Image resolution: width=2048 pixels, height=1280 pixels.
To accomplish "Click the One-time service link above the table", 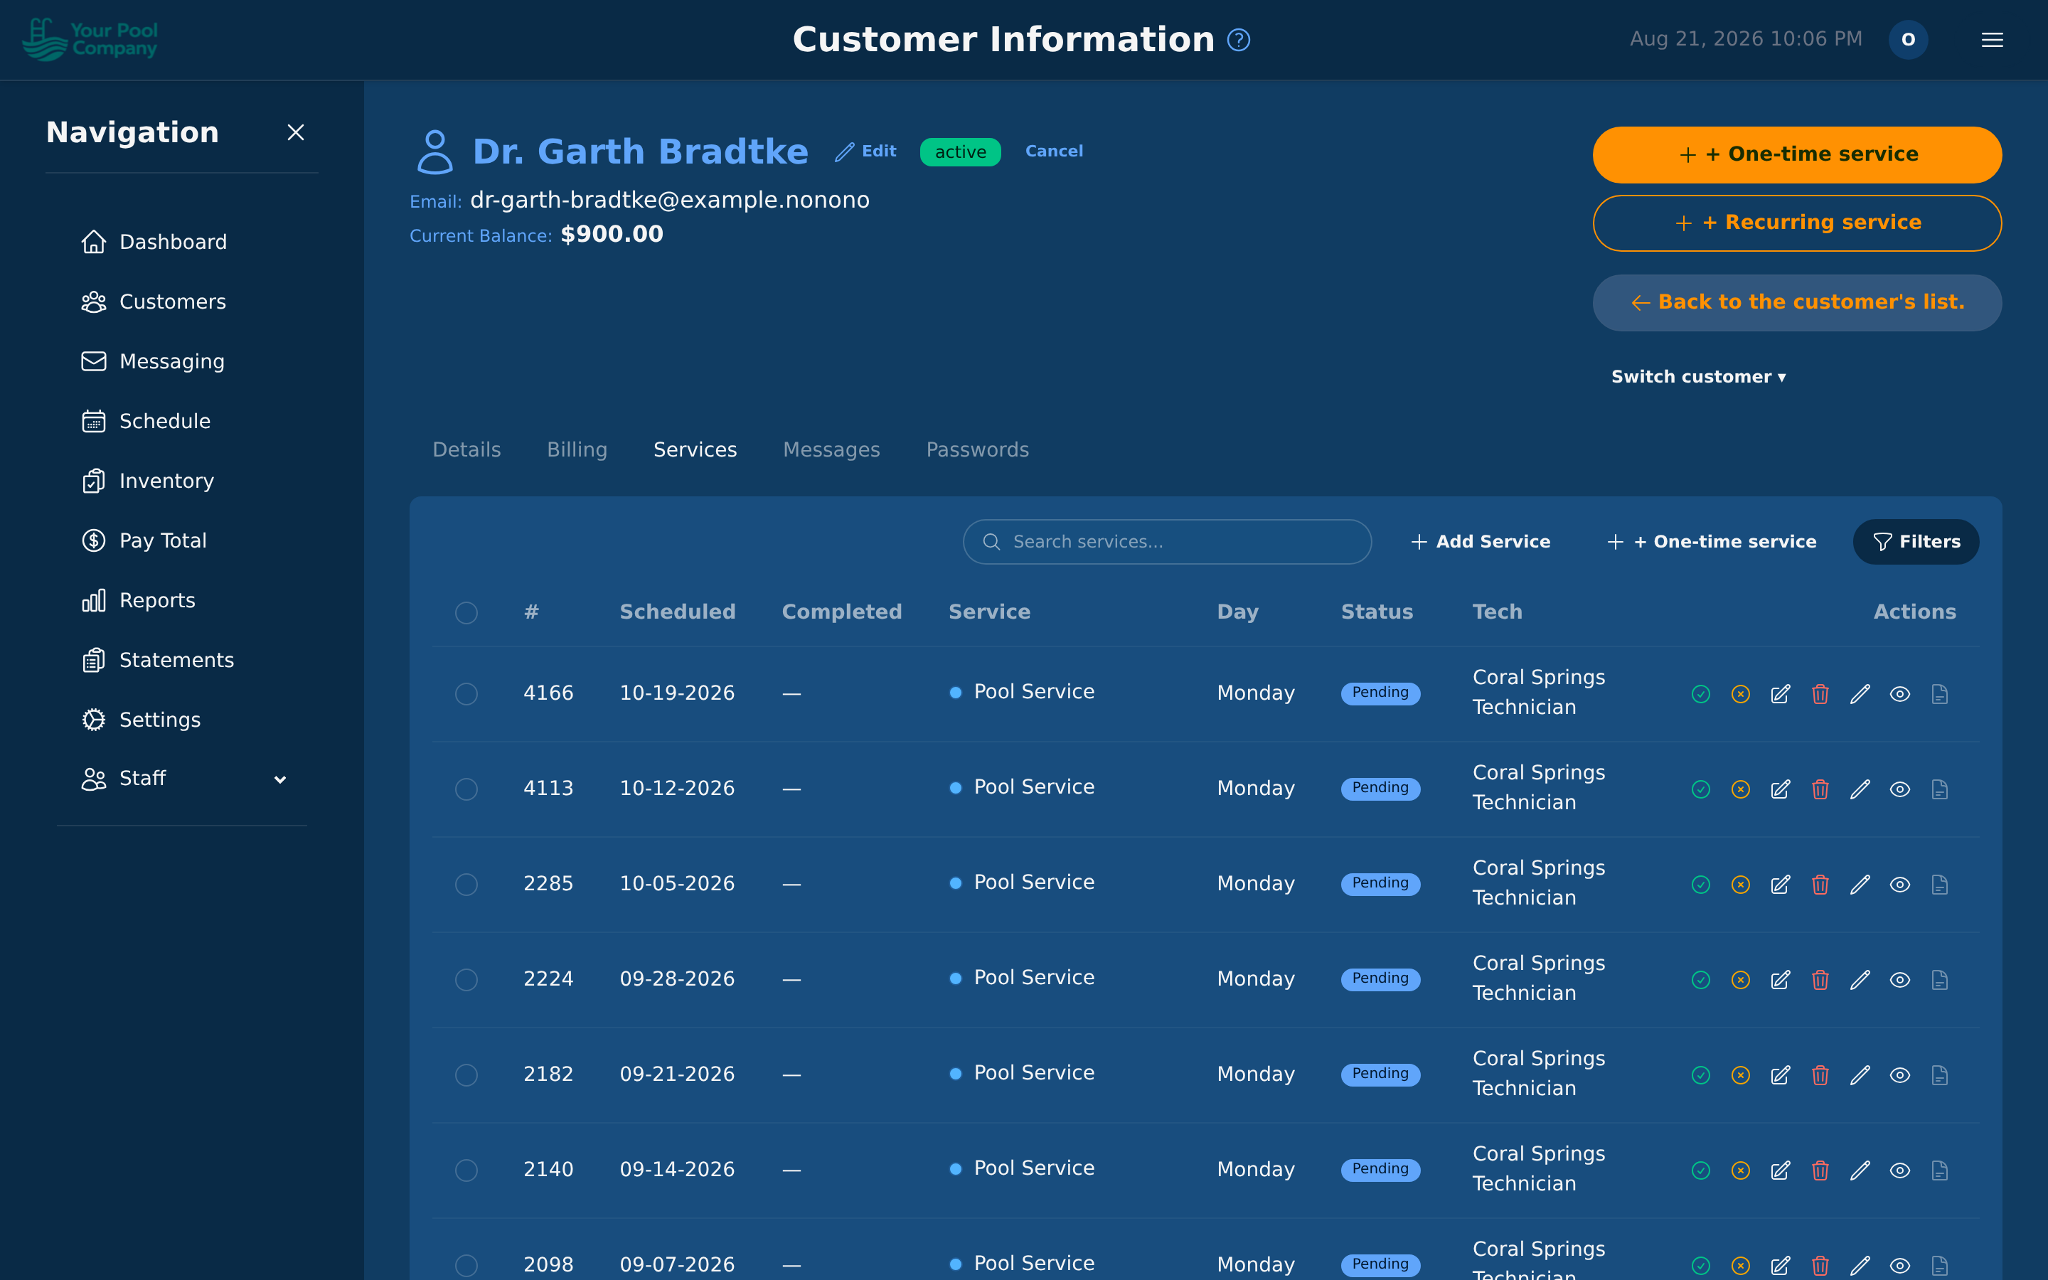I will (1711, 542).
